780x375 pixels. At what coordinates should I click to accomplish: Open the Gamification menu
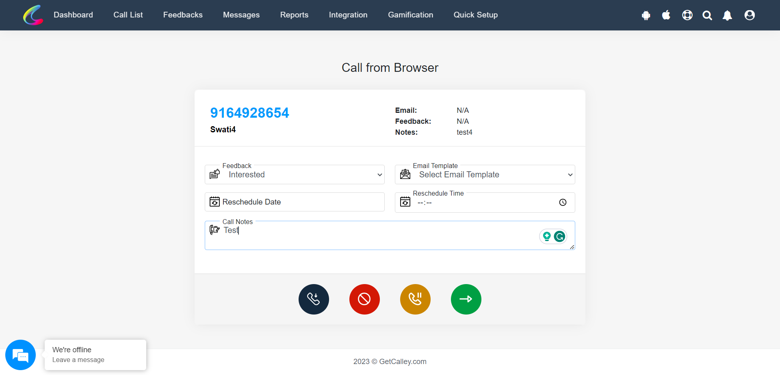tap(410, 15)
